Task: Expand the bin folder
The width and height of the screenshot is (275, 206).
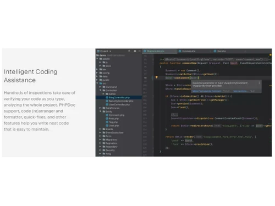Action: pyautogui.click(x=97, y=69)
